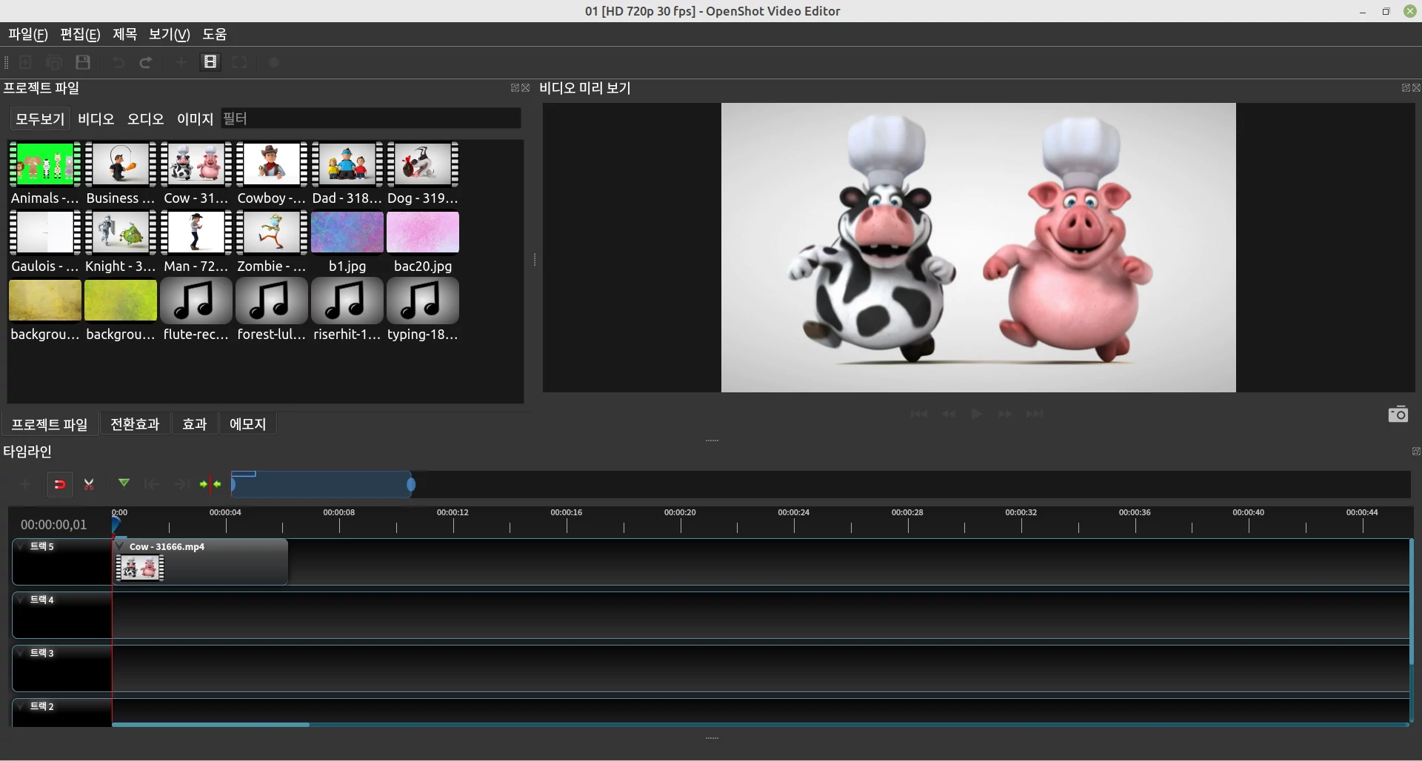Import files with the top toolbar plus icon
1422x761 pixels.
(x=181, y=62)
